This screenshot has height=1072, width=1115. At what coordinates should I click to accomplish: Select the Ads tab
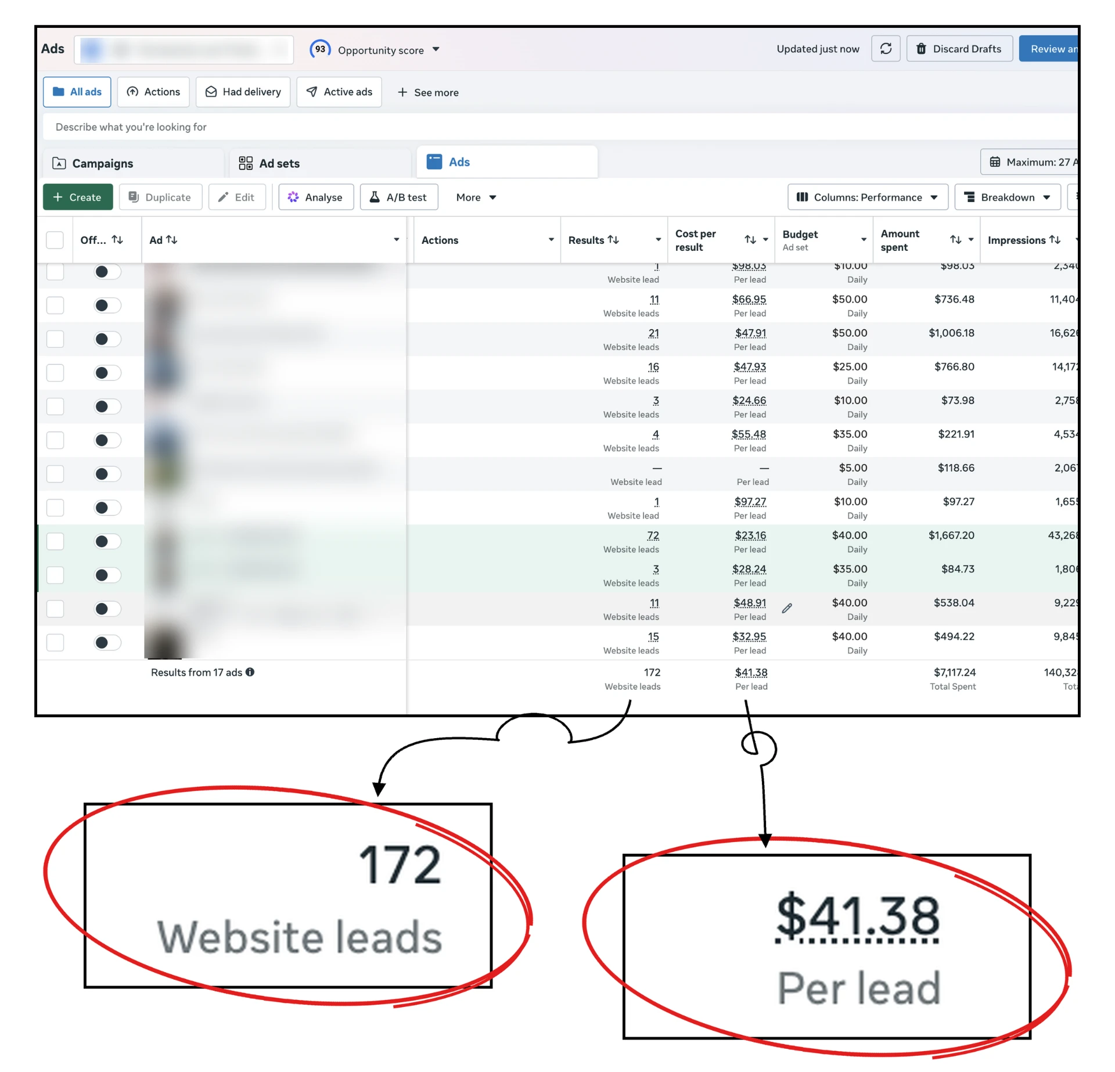(x=507, y=162)
